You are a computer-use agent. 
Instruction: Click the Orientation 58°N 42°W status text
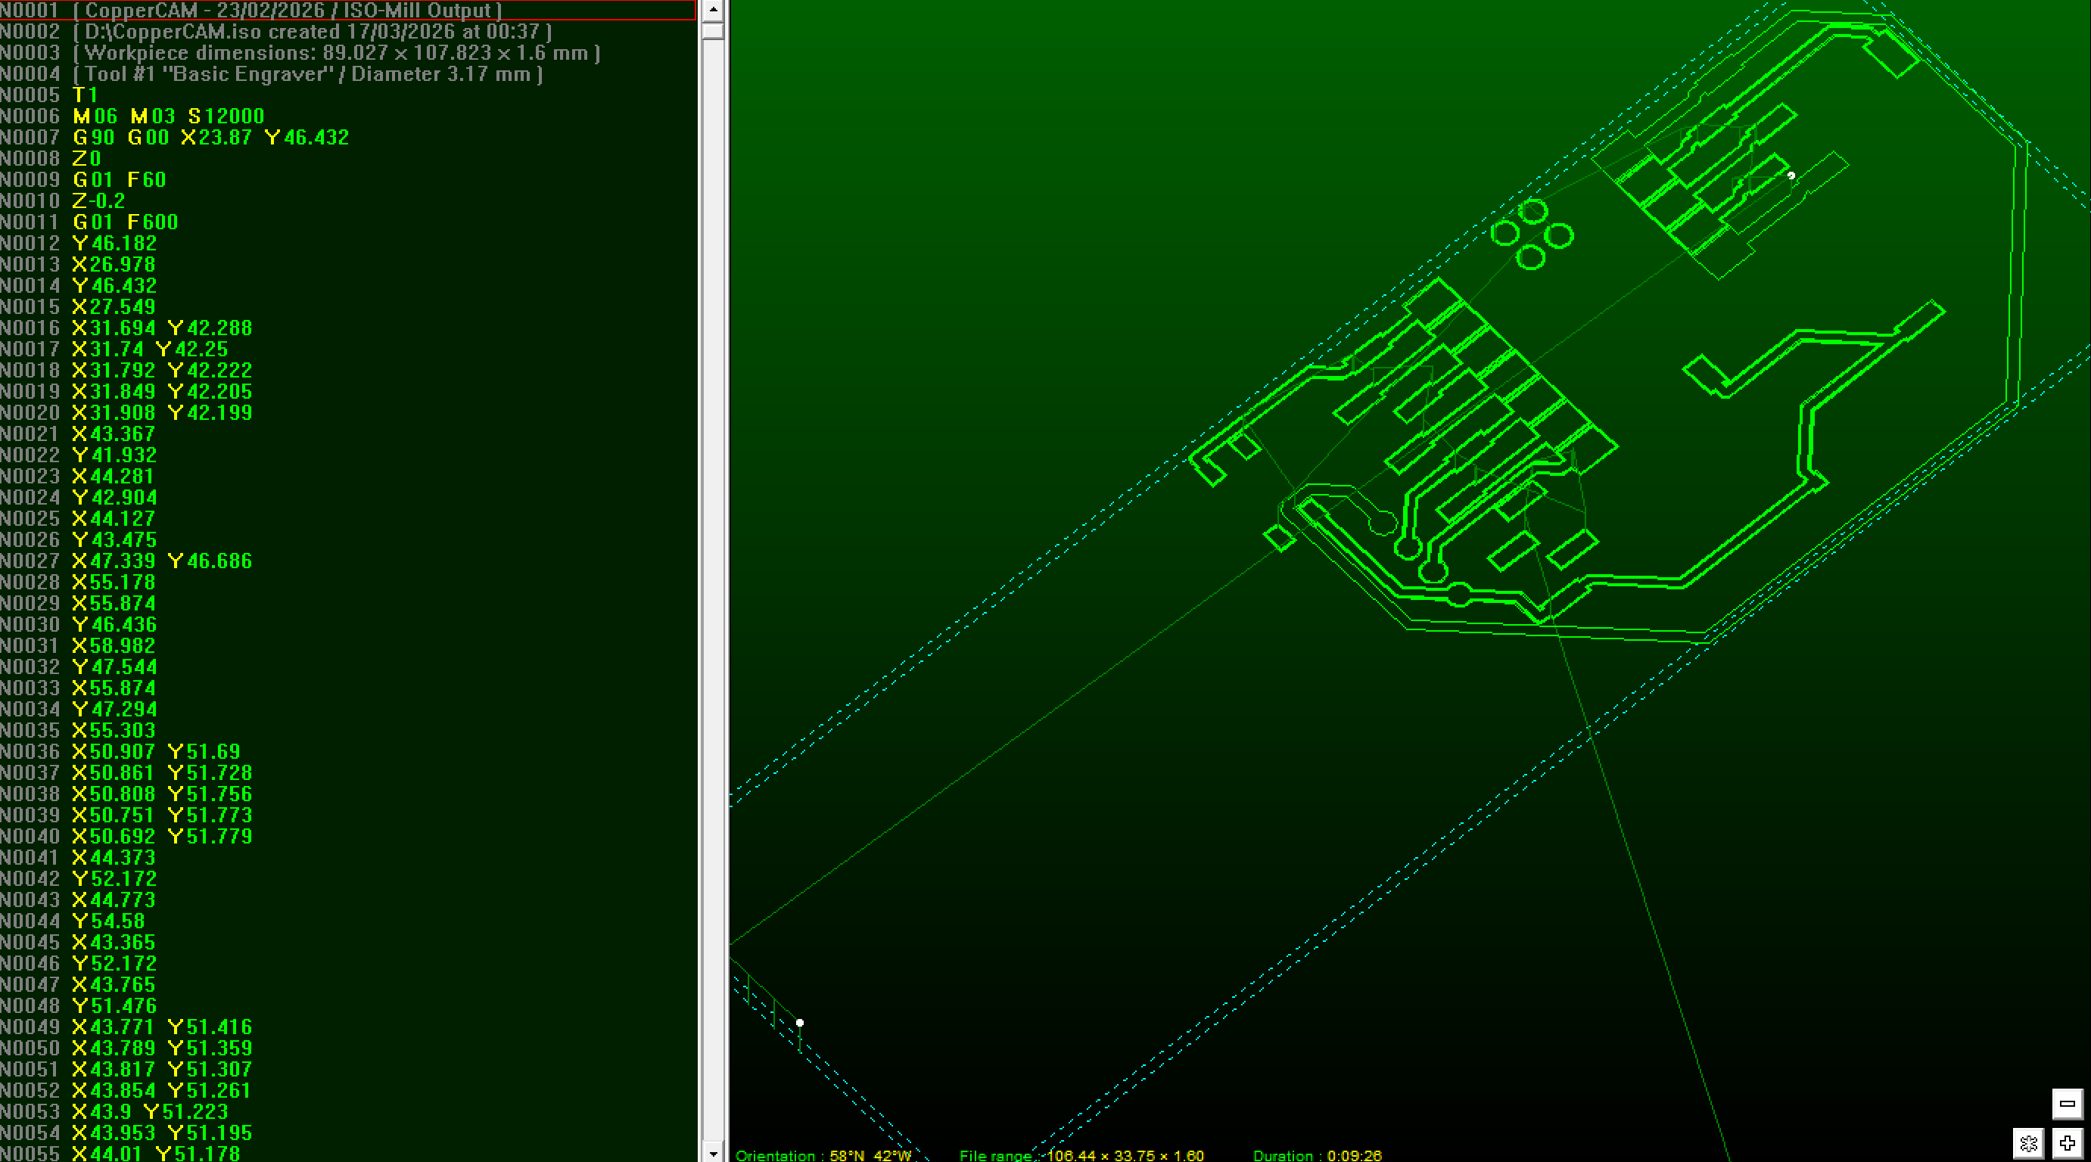coord(823,1154)
